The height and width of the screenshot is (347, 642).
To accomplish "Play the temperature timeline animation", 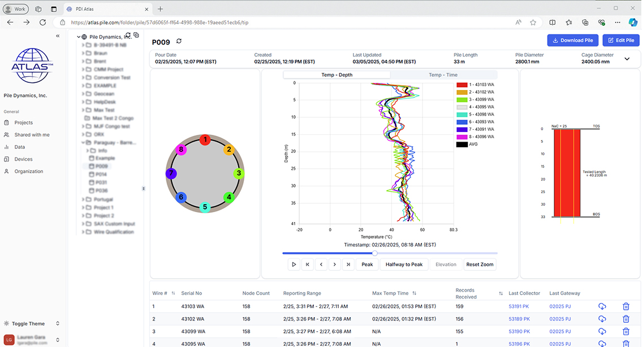I will [294, 265].
